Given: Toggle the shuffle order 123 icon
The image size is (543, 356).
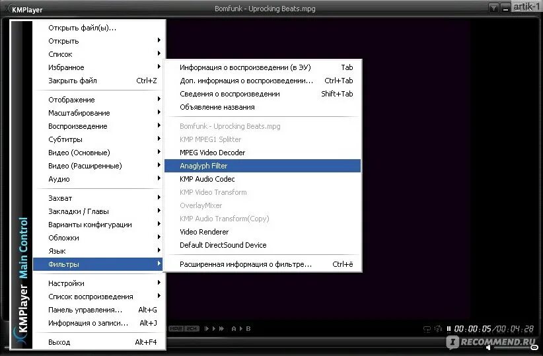Looking at the screenshot, I should pyautogui.click(x=438, y=328).
